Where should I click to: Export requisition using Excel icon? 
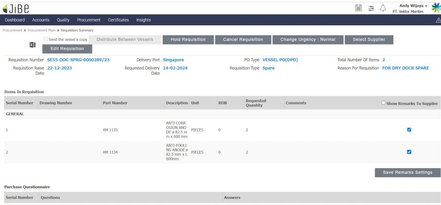coord(32,45)
